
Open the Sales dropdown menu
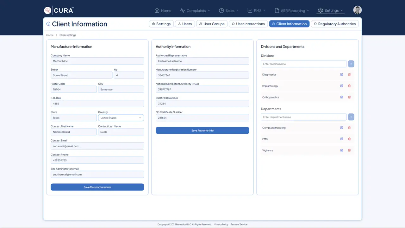coord(228,10)
